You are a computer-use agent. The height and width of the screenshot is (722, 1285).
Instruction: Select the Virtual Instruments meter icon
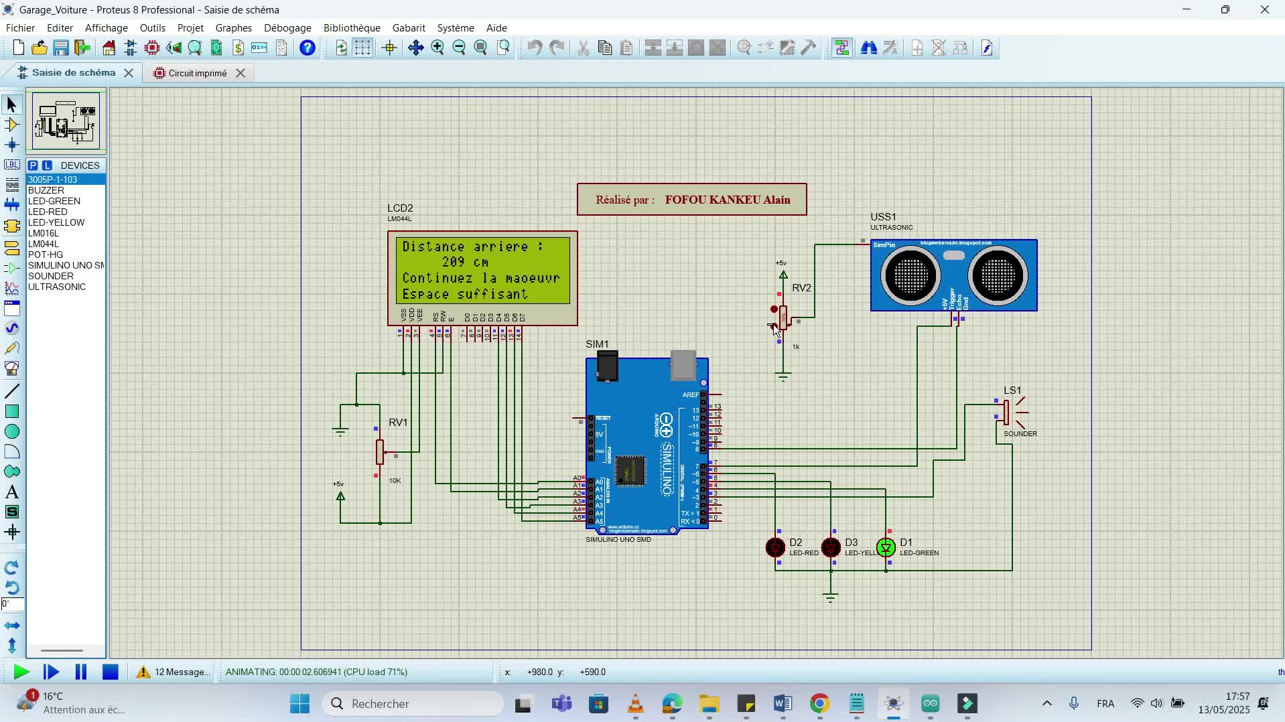(11, 368)
